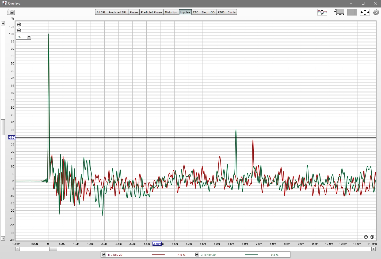Capture graph image with camera icon
This screenshot has height=259, width=381.
point(11,12)
